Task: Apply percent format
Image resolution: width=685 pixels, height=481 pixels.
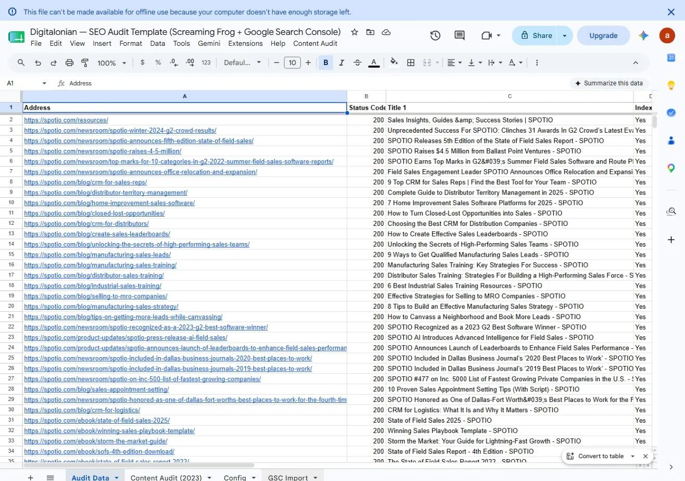Action: click(x=158, y=62)
